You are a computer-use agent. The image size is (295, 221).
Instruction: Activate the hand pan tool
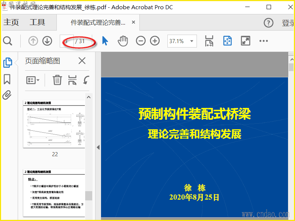(x=123, y=41)
